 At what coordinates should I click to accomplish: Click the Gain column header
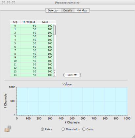[45, 22]
